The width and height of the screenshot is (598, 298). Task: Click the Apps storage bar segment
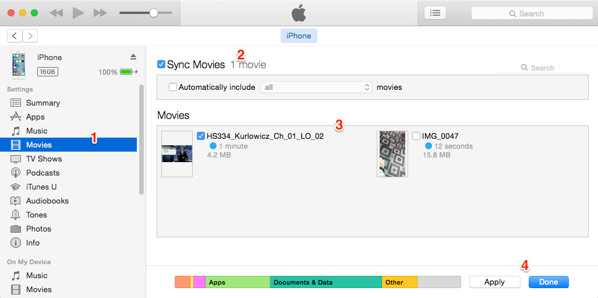tap(238, 282)
